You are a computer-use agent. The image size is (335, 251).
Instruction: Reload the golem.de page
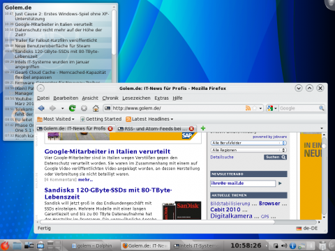pyautogui.click(x=73, y=108)
